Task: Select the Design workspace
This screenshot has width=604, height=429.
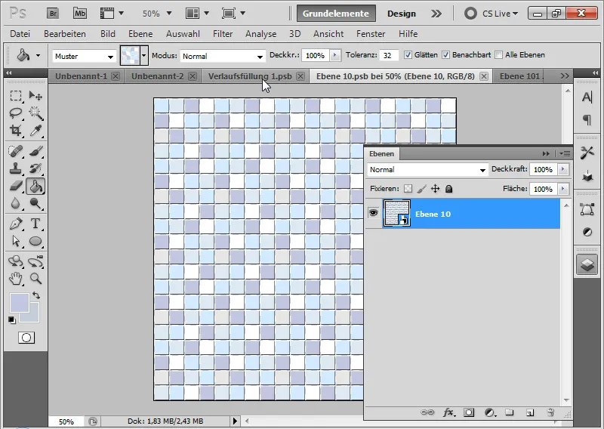Action: pos(402,14)
